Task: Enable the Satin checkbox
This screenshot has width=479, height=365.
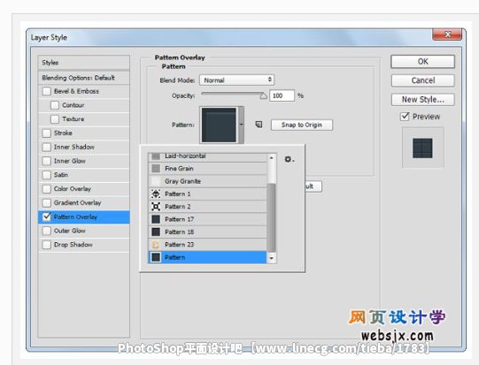Action: coord(47,175)
